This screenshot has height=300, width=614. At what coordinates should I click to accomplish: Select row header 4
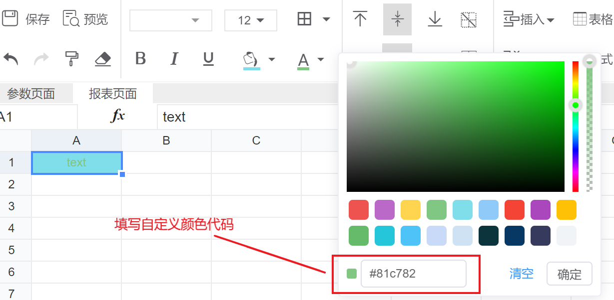tap(15, 228)
